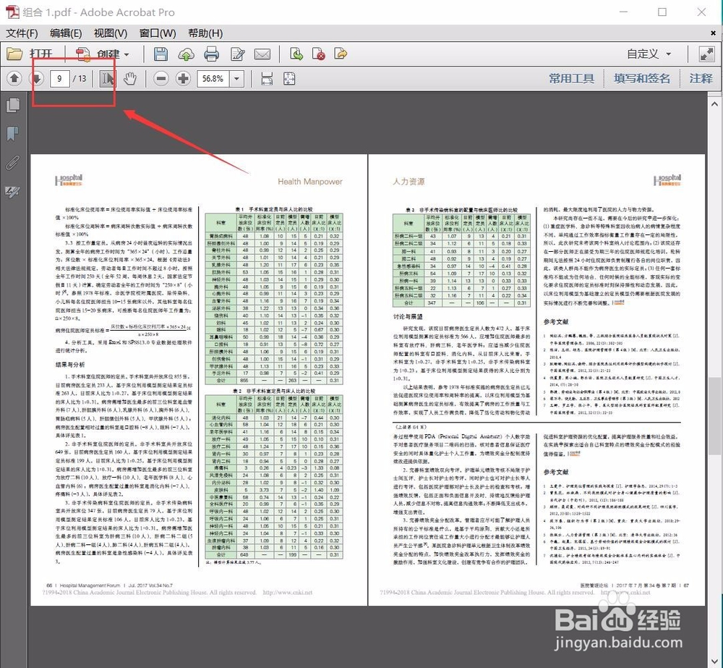Click the Health Manpower page header

(x=310, y=182)
